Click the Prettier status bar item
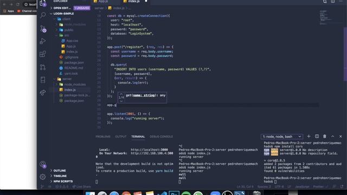The image size is (347, 195). tap(320, 186)
